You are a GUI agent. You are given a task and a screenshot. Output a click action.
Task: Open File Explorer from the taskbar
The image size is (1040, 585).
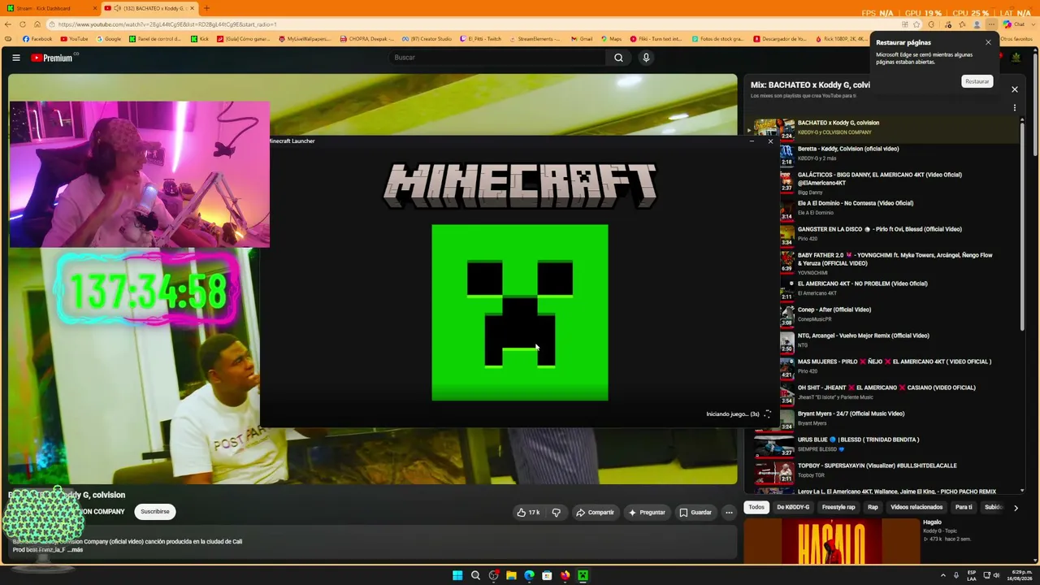[x=511, y=575]
